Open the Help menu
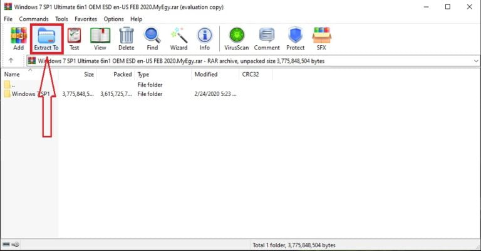The height and width of the screenshot is (251, 481). 136,19
